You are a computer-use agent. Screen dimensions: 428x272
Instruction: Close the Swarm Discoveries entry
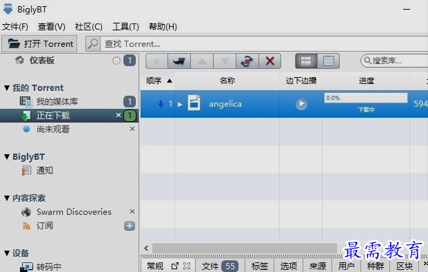(x=132, y=211)
